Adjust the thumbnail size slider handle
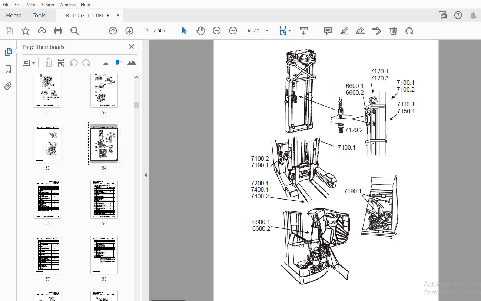481x301 pixels. tap(118, 62)
